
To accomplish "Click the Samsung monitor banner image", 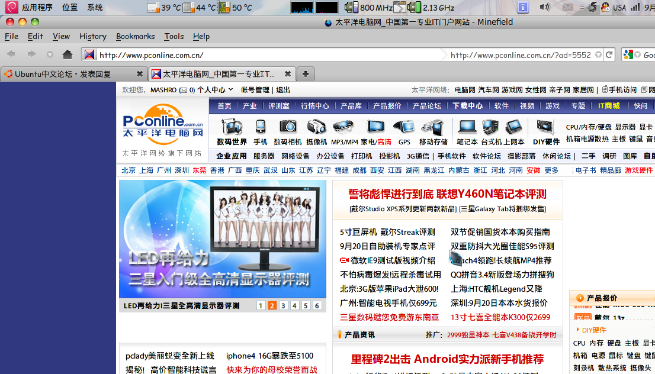I will [223, 239].
